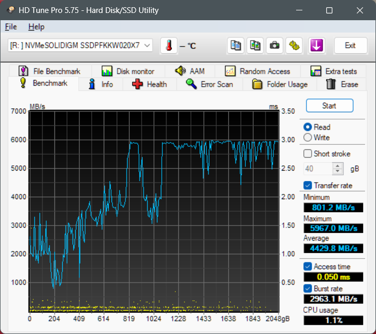Select the Read radio button

pos(308,127)
